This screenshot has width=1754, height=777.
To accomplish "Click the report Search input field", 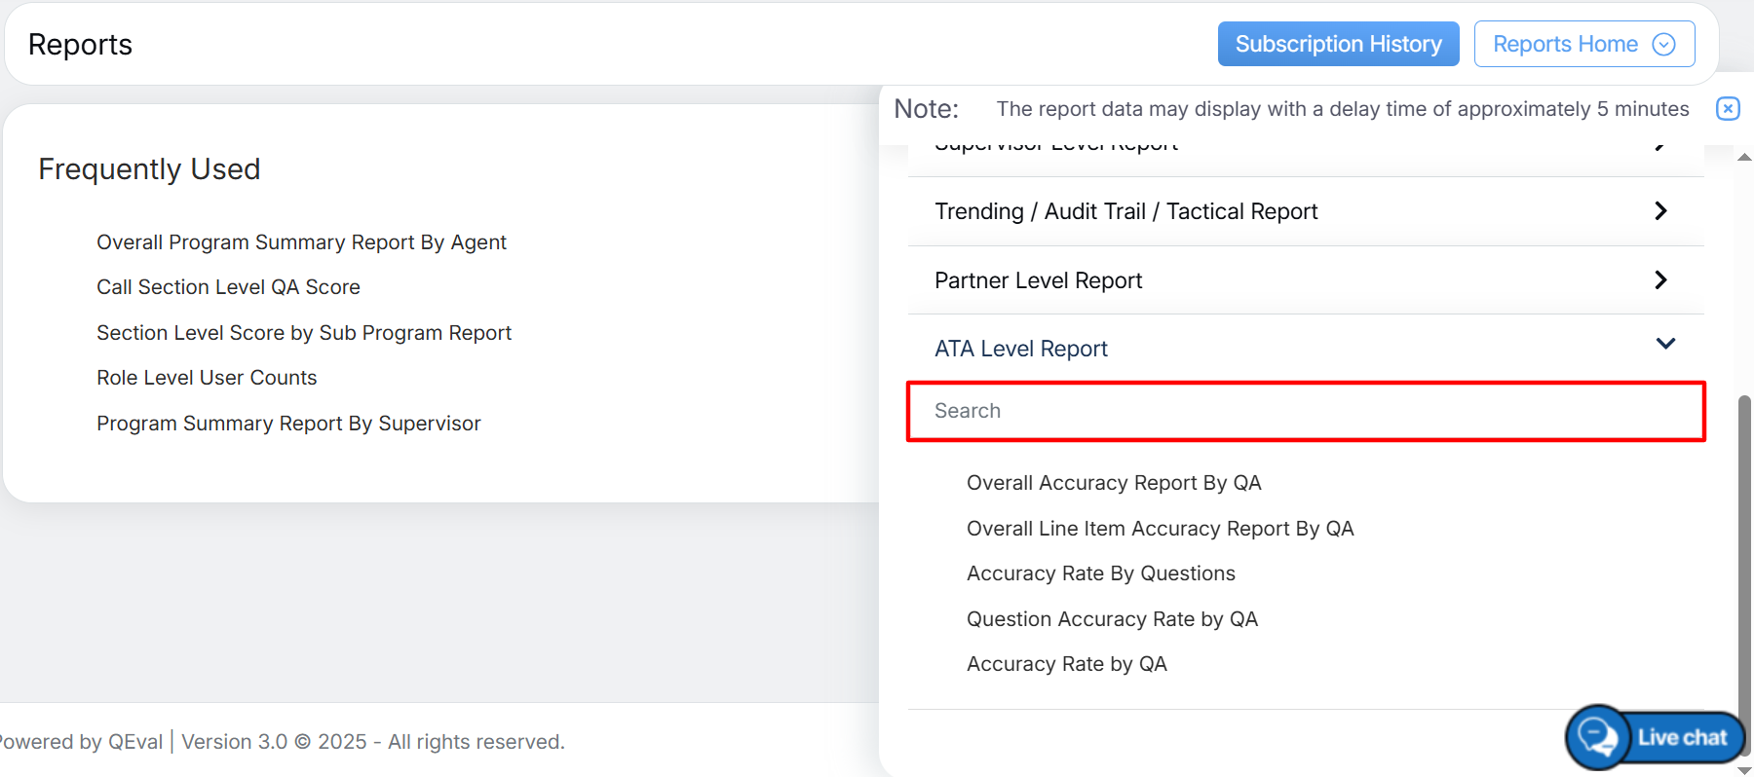I will click(x=1306, y=411).
